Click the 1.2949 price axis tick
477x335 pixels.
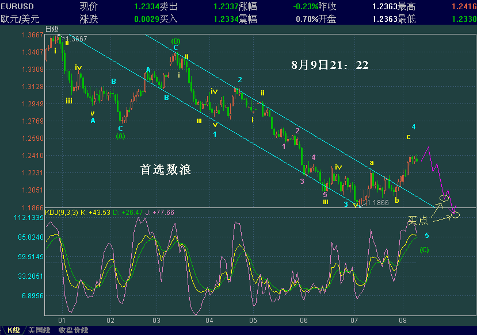pos(33,104)
